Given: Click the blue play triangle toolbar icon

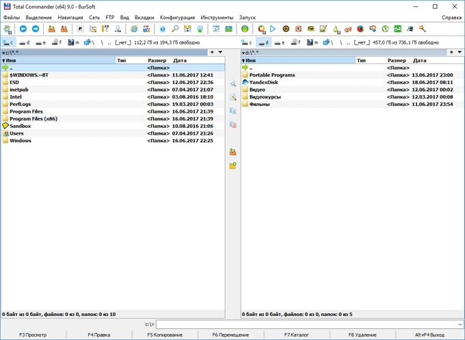Looking at the screenshot, I should point(273,29).
